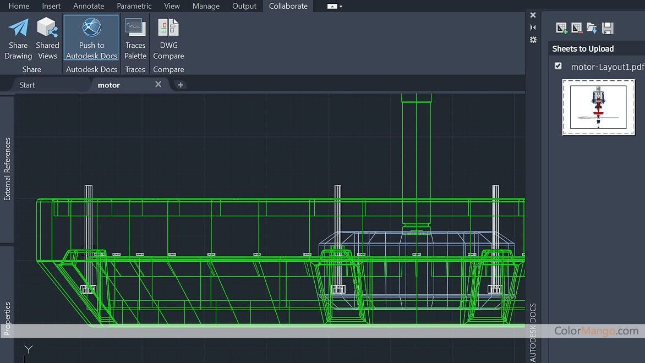
Task: Select the motor-Layout1 sheet thumbnail preview
Action: point(598,107)
